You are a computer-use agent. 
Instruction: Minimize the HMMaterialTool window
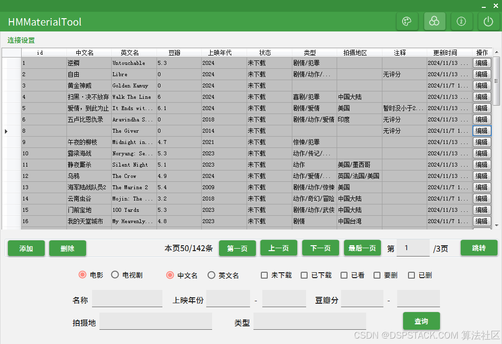(484, 6)
